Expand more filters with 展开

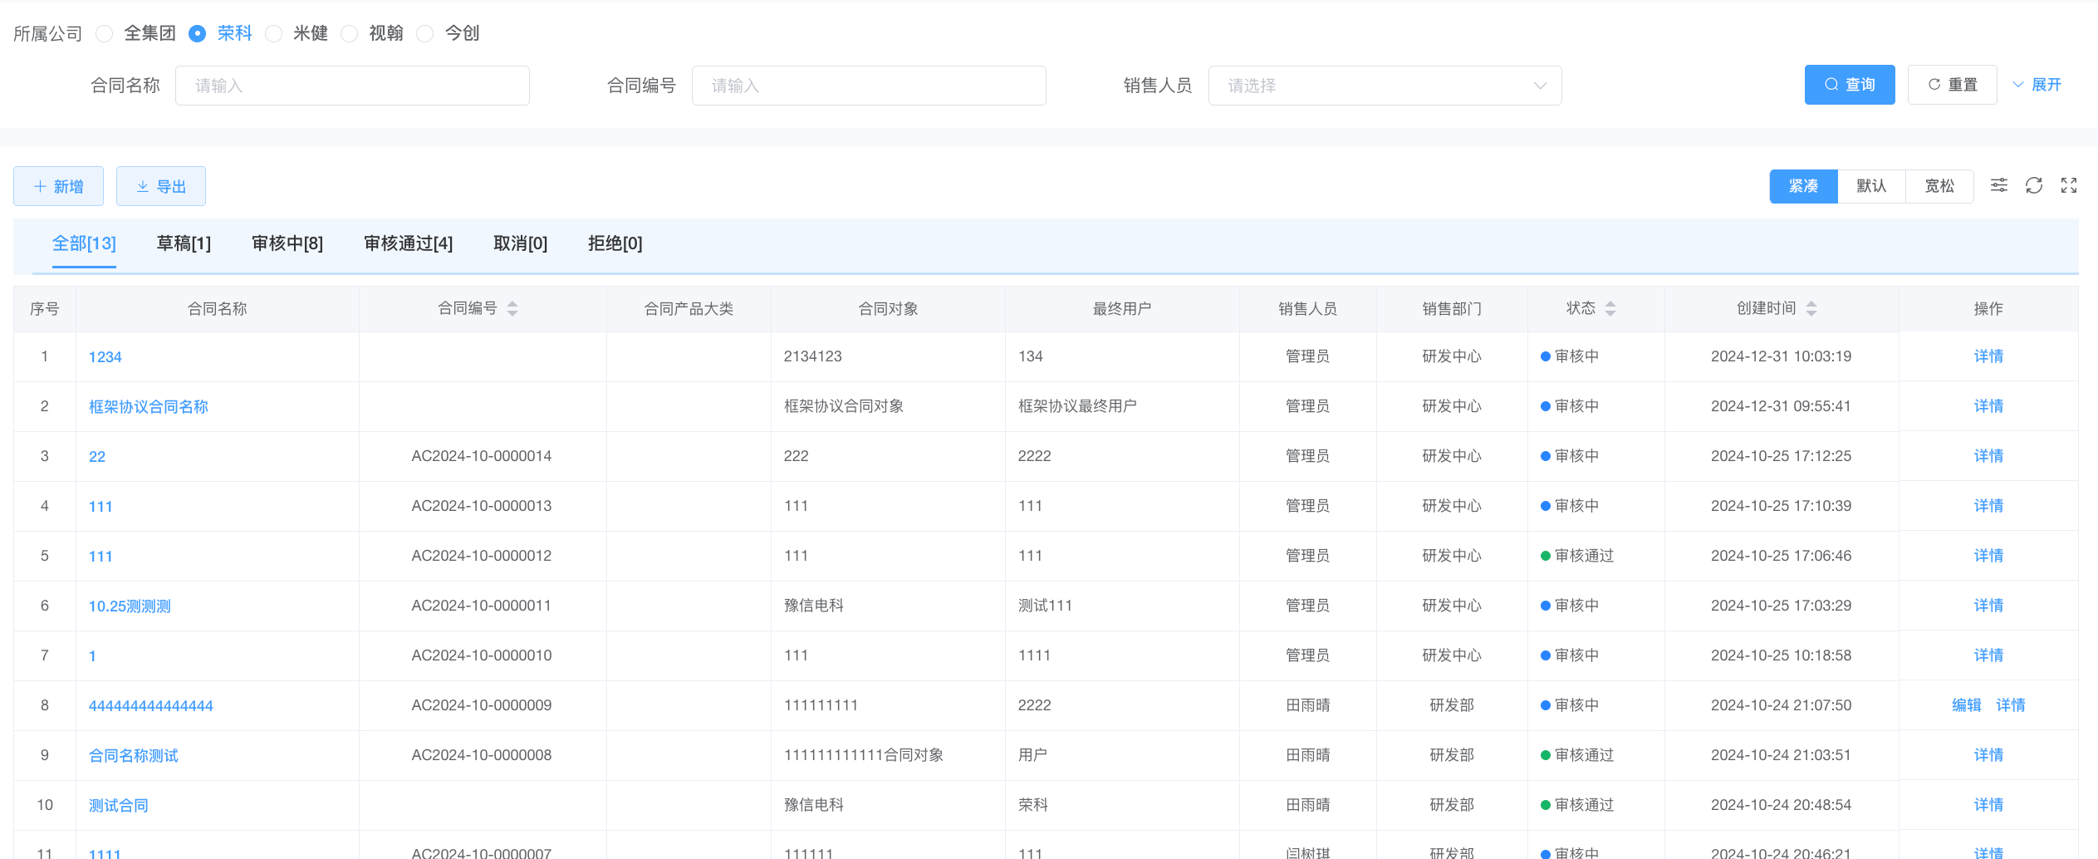click(2037, 85)
